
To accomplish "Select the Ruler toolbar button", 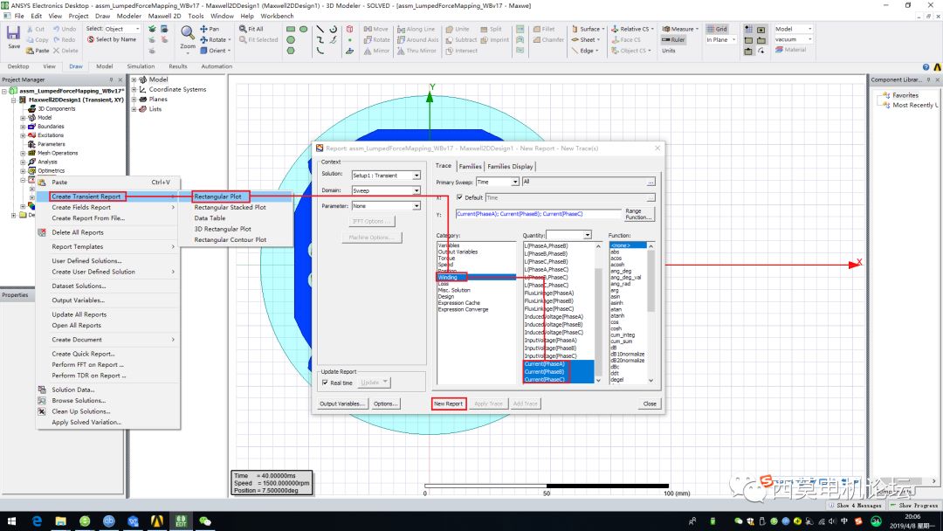I will [x=673, y=39].
